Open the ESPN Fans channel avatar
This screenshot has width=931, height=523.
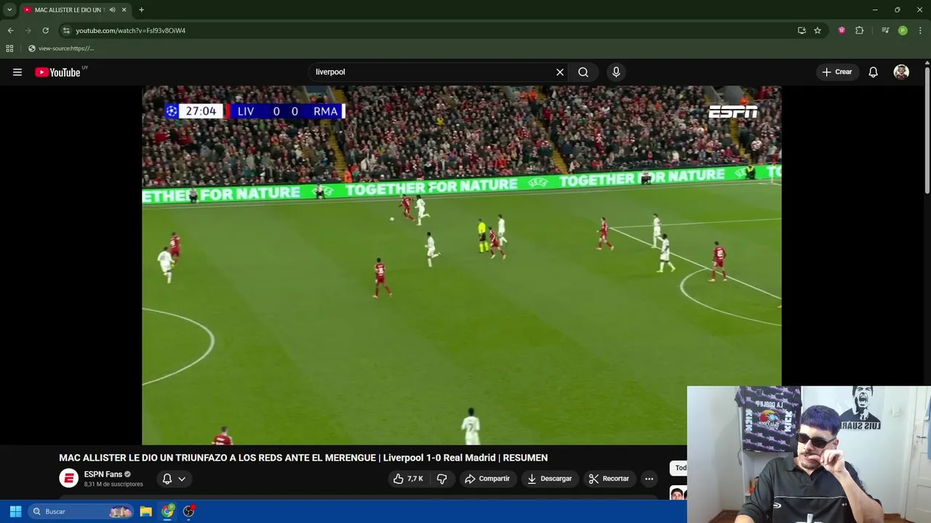click(68, 478)
